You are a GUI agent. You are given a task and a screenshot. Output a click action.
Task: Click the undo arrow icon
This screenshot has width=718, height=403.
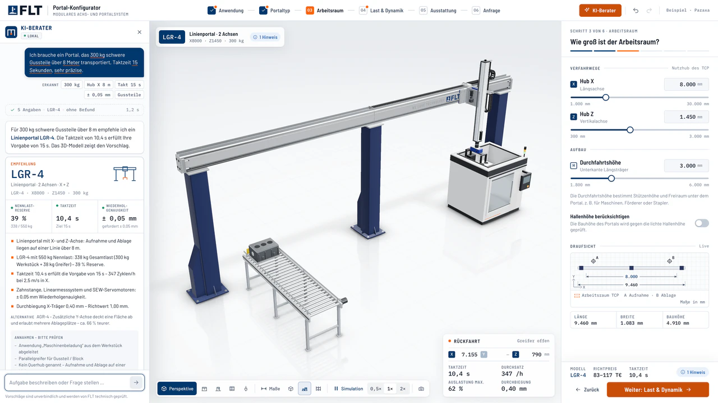[636, 10]
